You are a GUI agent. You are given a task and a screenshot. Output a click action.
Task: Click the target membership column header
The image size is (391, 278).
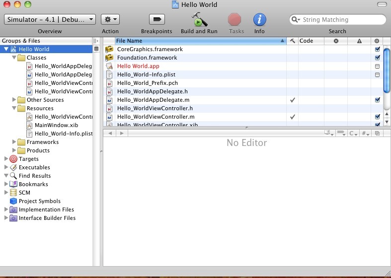point(377,41)
